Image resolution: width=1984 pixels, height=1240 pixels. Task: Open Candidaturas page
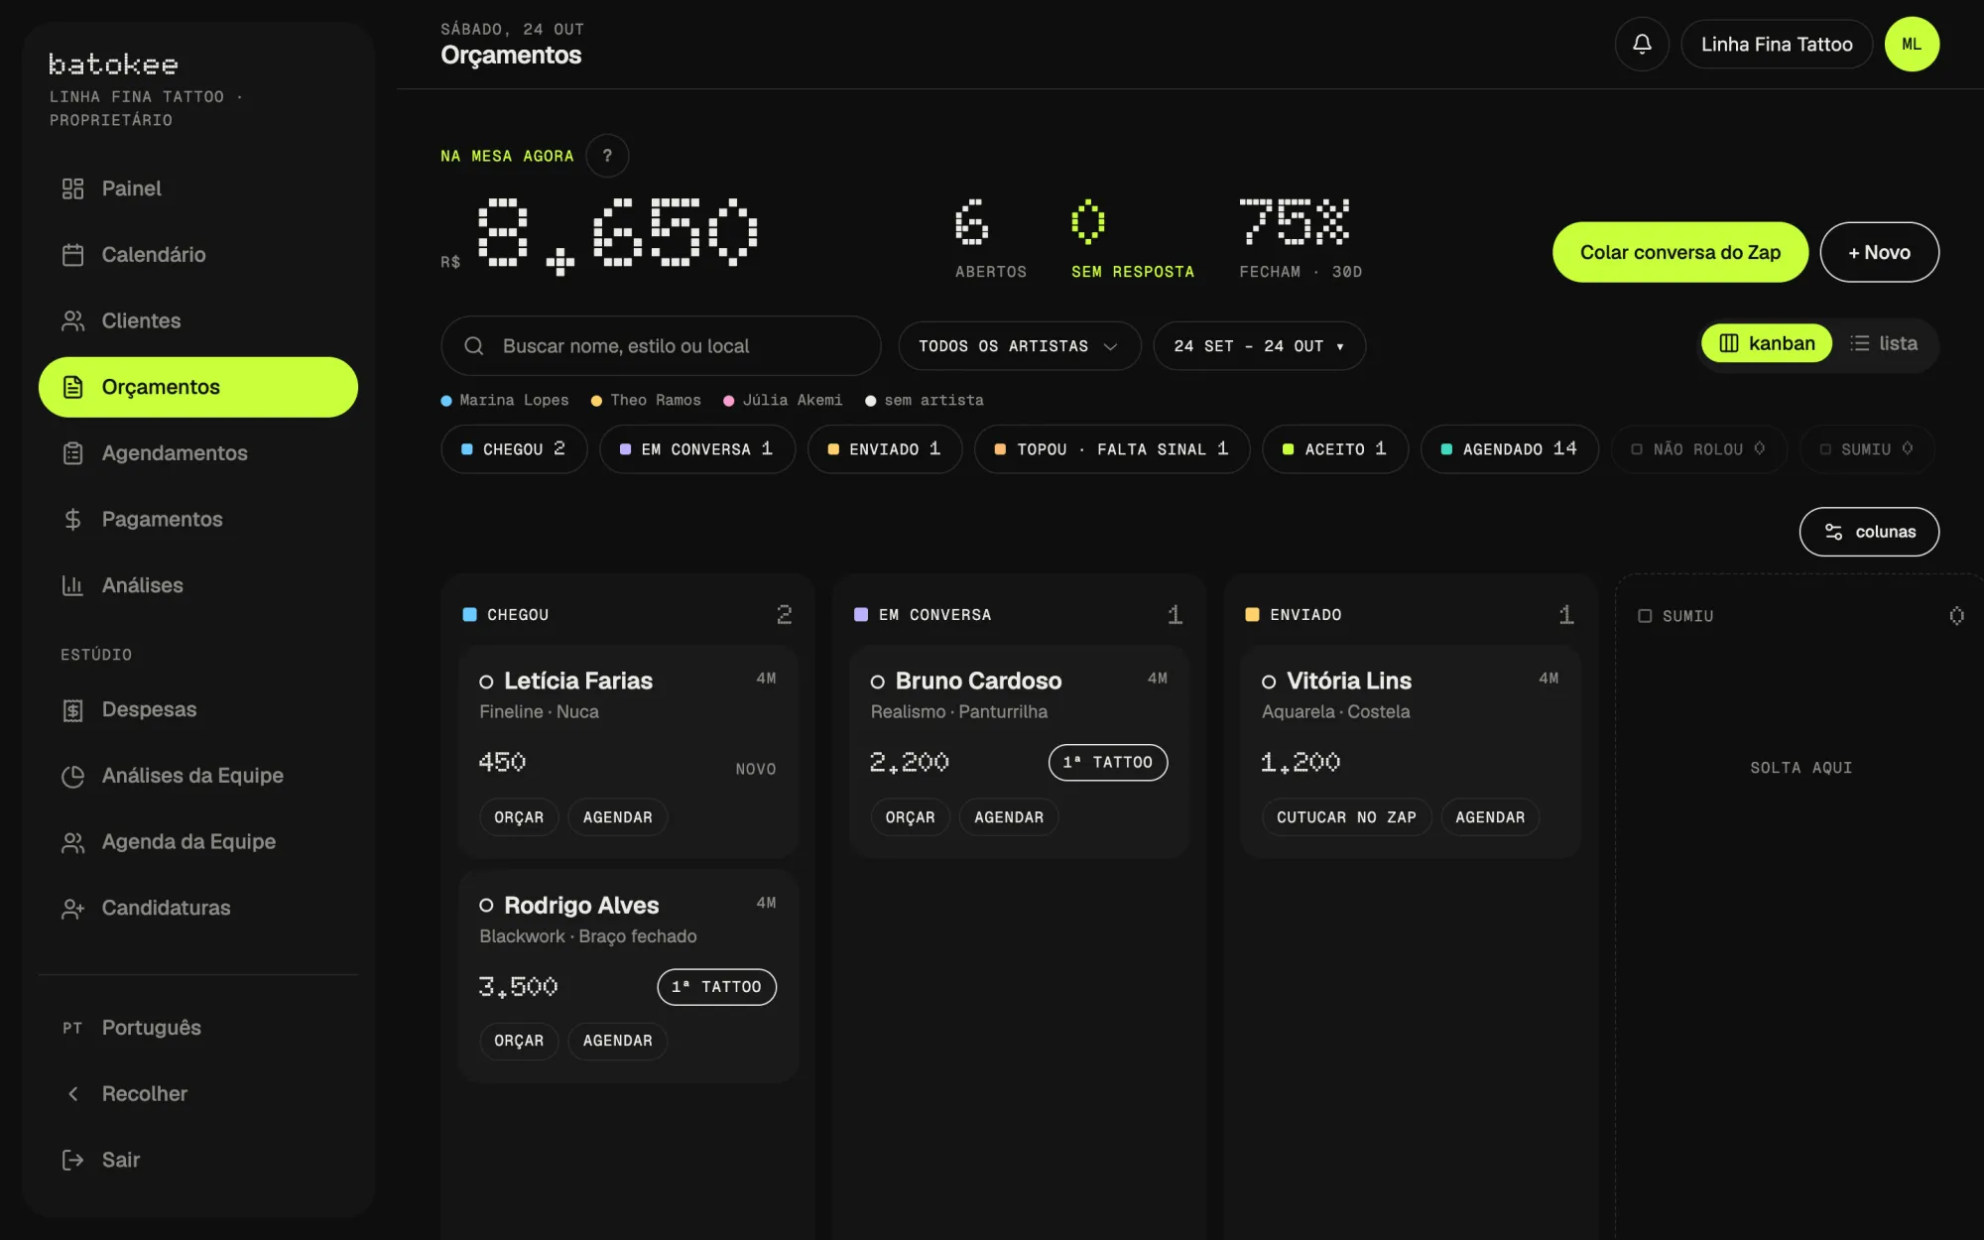[x=198, y=908]
